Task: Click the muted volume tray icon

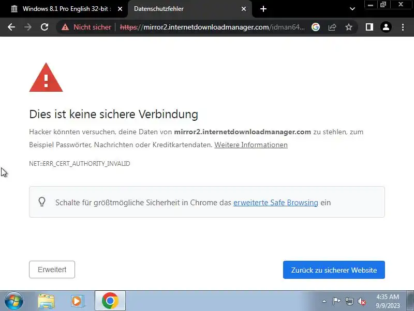Action: pos(362,301)
